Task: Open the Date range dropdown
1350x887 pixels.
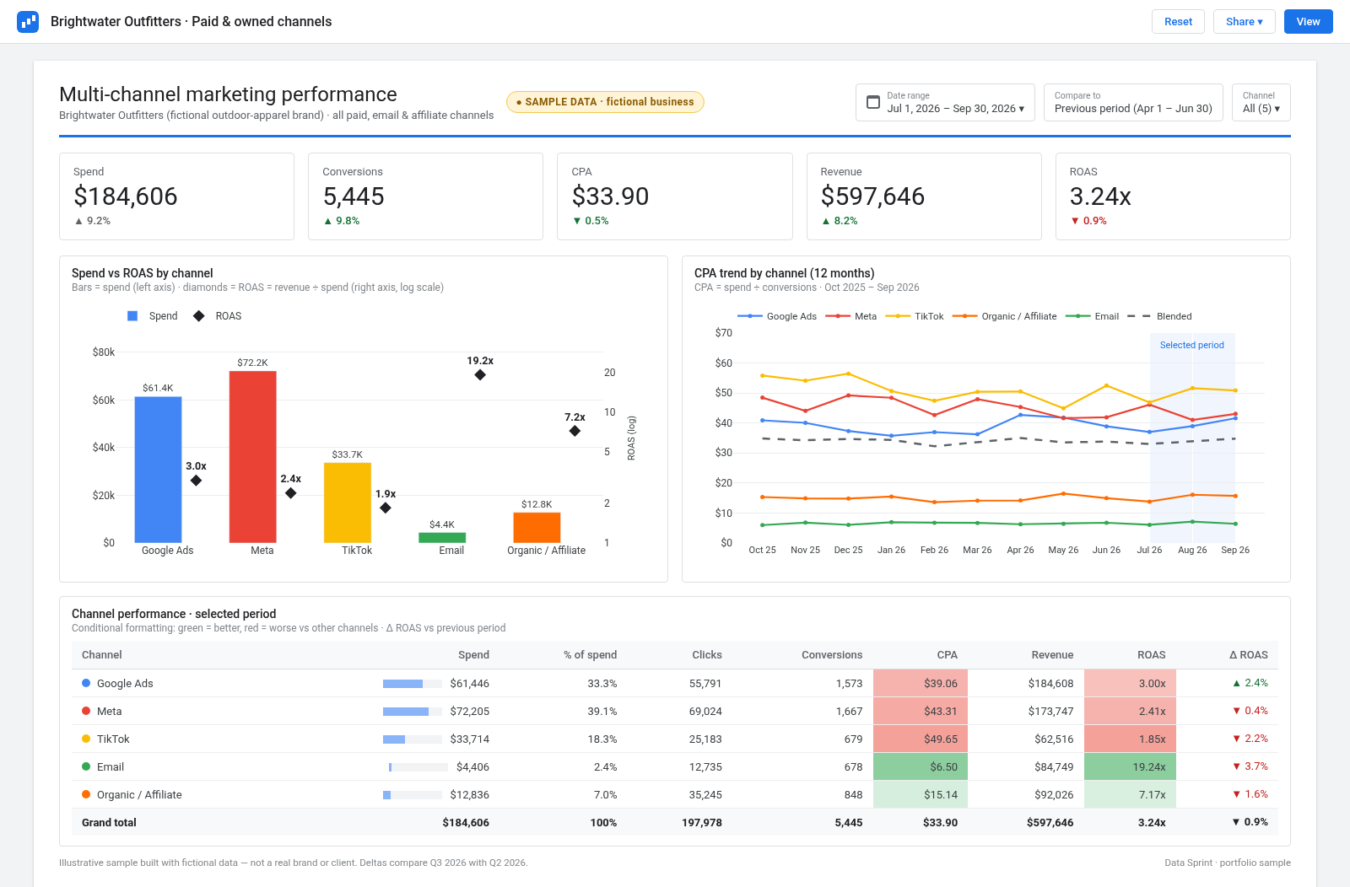Action: 945,103
